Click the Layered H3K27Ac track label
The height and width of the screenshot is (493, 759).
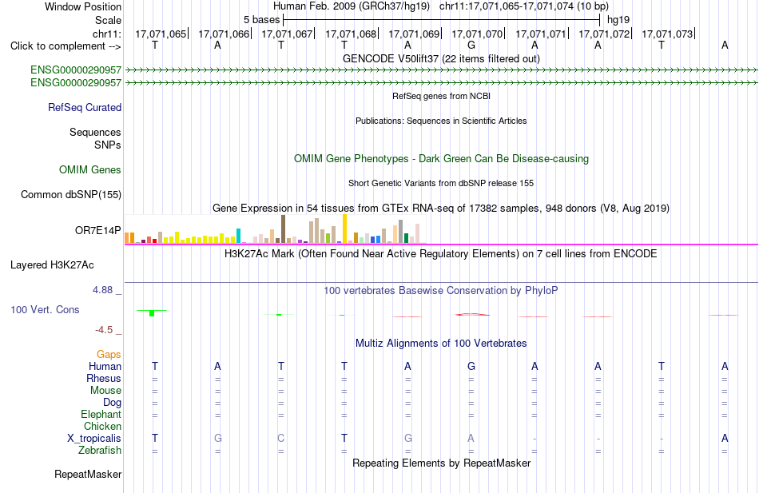pos(52,265)
